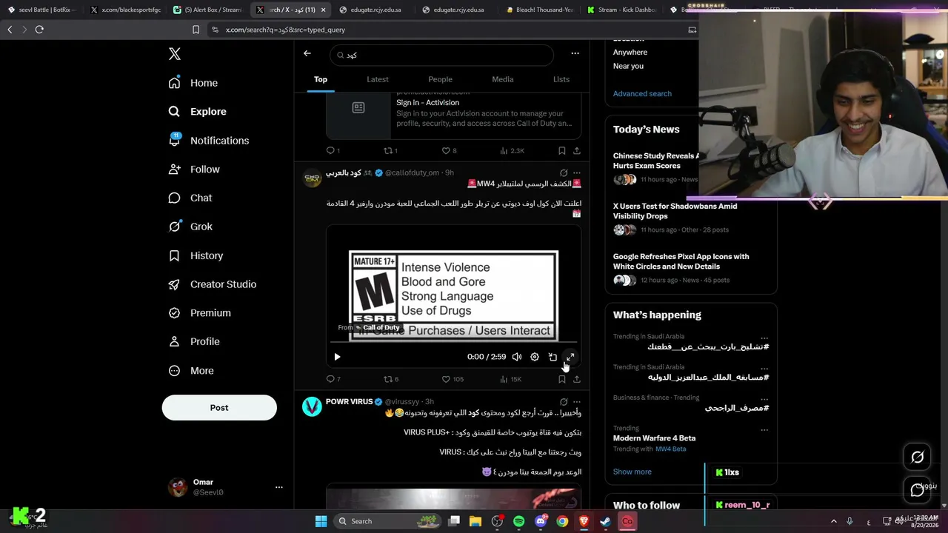Launch Grok from the sidebar

click(x=190, y=227)
